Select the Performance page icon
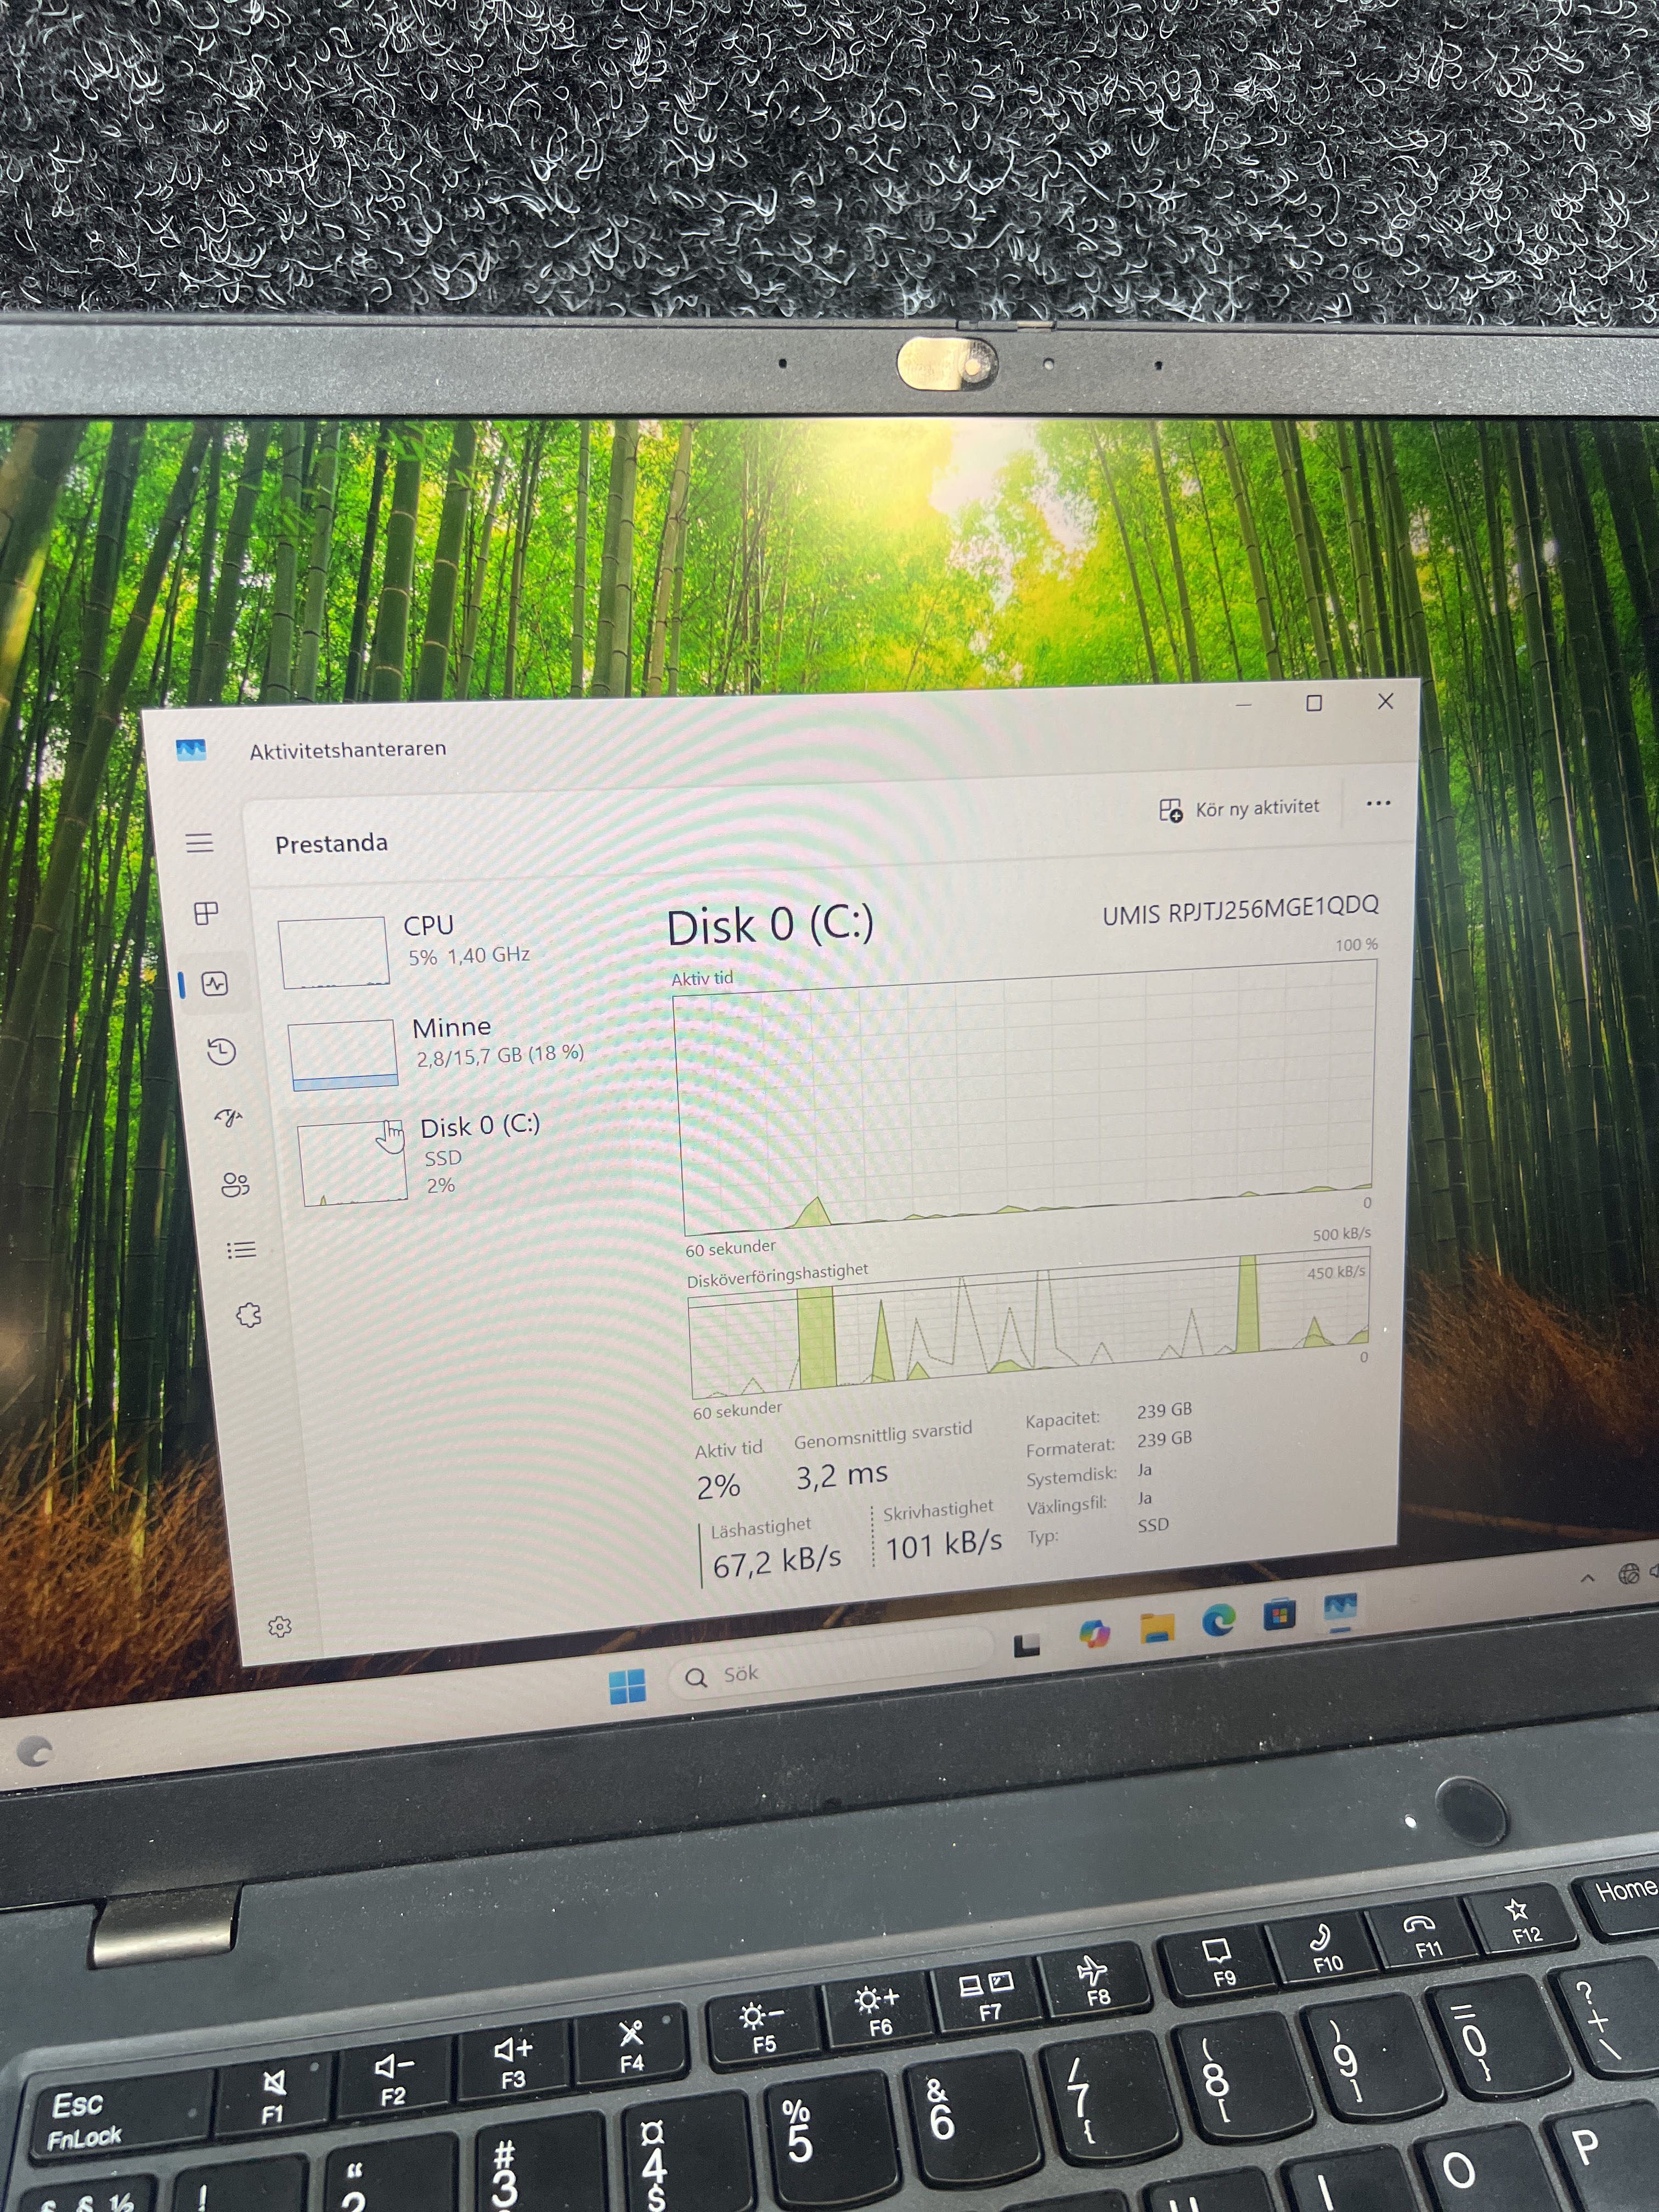 click(x=215, y=984)
